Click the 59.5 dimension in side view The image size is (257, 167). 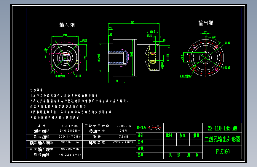pos(153,31)
